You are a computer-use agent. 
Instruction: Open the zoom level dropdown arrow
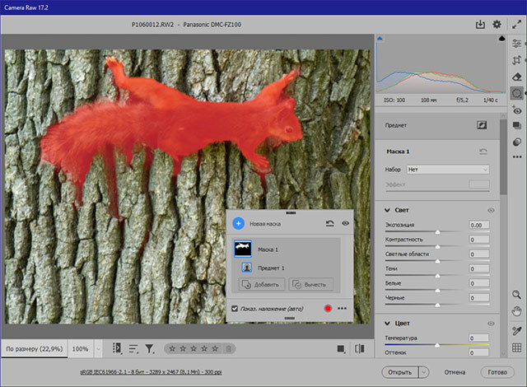click(99, 349)
